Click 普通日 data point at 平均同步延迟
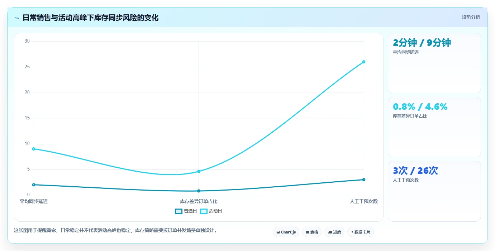The width and height of the screenshot is (495, 251). click(34, 185)
